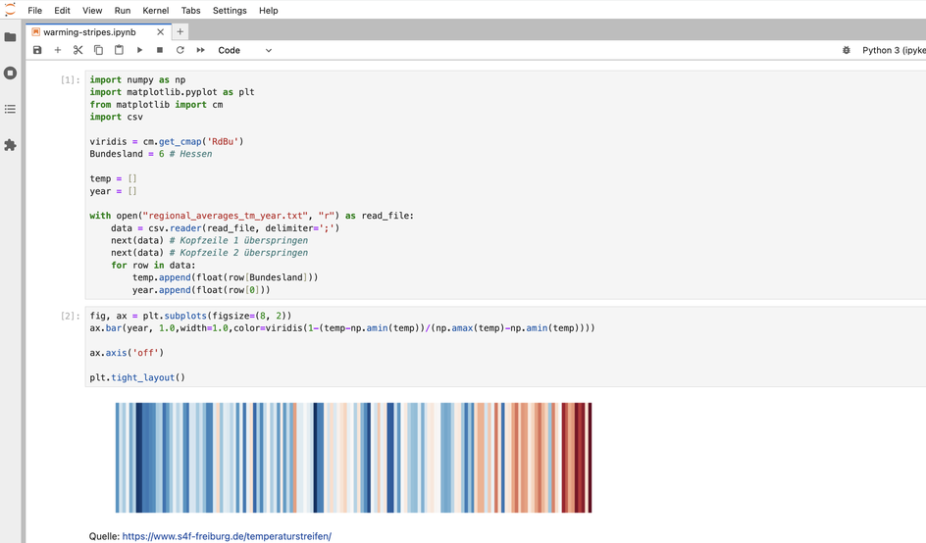Paste cell from the clipboard icon
This screenshot has height=543, width=926.
coord(119,50)
